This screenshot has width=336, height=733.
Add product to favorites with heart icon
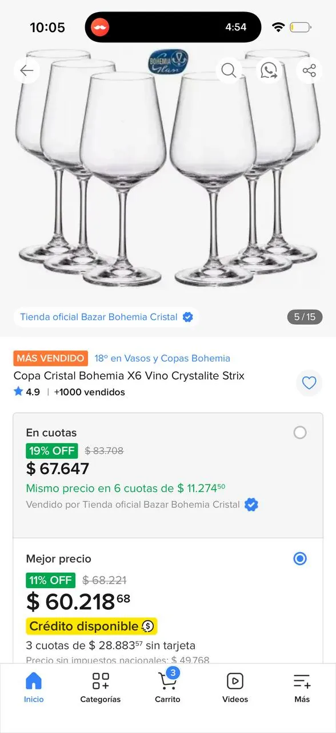click(x=309, y=383)
